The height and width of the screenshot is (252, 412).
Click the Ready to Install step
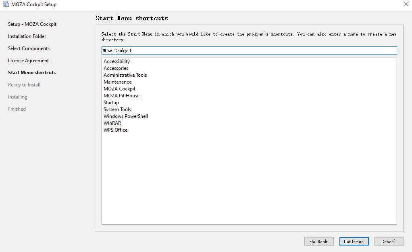tap(24, 85)
